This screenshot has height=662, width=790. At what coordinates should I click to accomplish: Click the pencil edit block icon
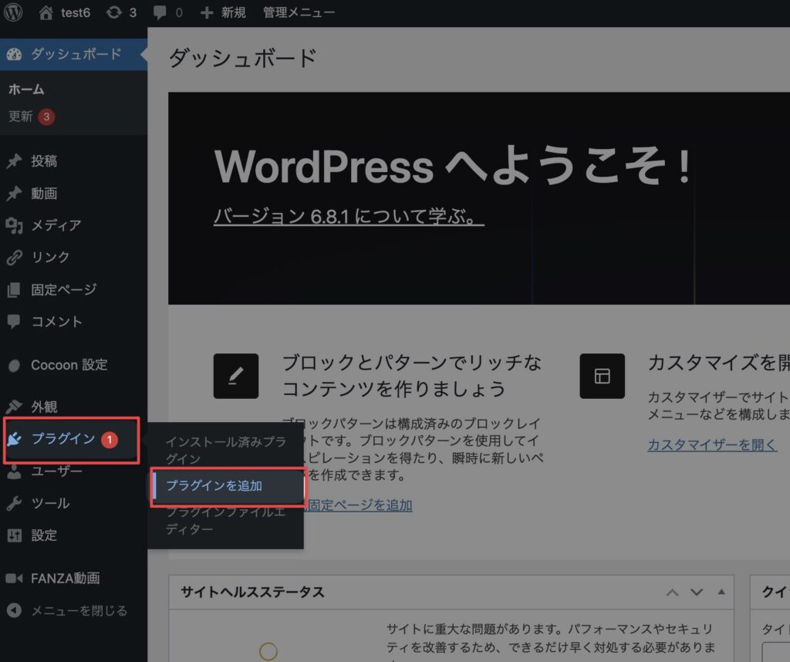236,376
